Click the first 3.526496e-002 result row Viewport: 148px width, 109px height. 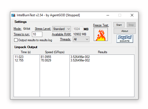tap(80, 57)
